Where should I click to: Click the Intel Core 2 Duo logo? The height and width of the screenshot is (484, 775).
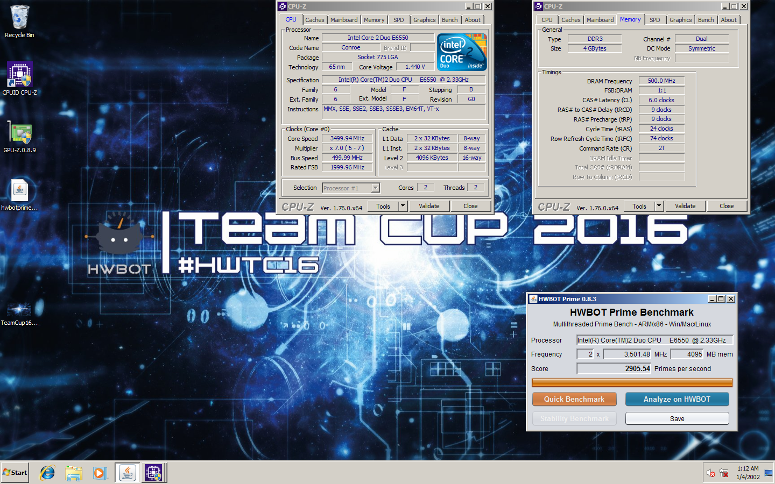coord(462,52)
